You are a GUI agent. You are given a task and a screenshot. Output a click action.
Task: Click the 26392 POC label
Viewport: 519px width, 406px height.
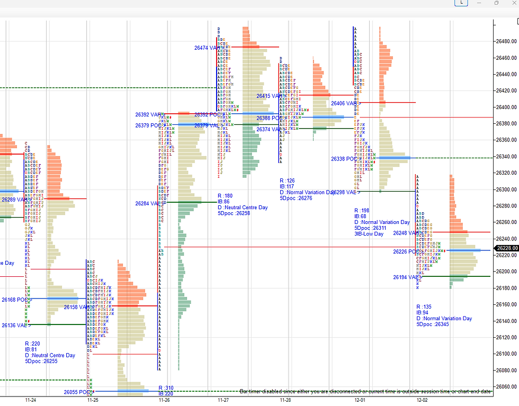point(206,114)
